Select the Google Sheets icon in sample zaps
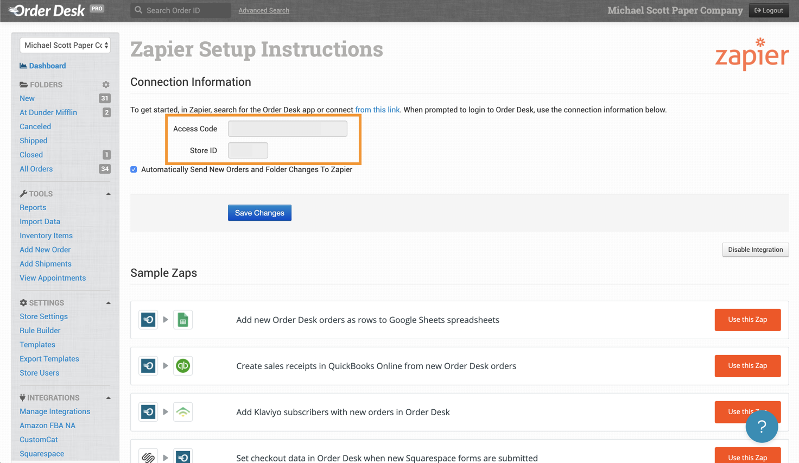 (x=183, y=320)
